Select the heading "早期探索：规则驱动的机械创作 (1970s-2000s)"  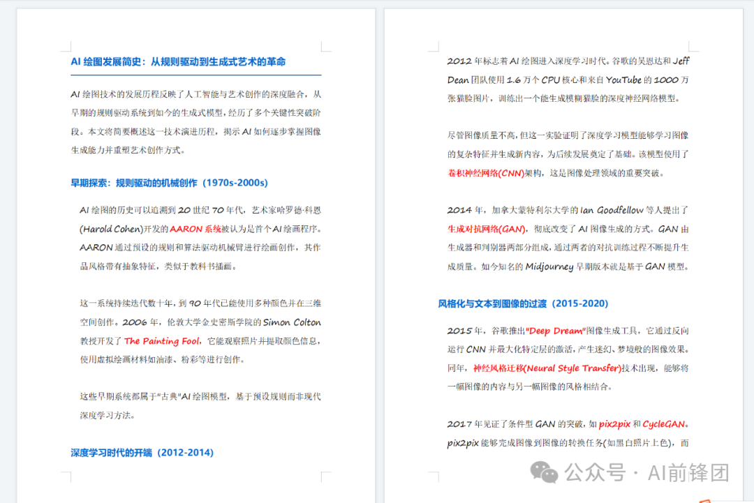[169, 183]
